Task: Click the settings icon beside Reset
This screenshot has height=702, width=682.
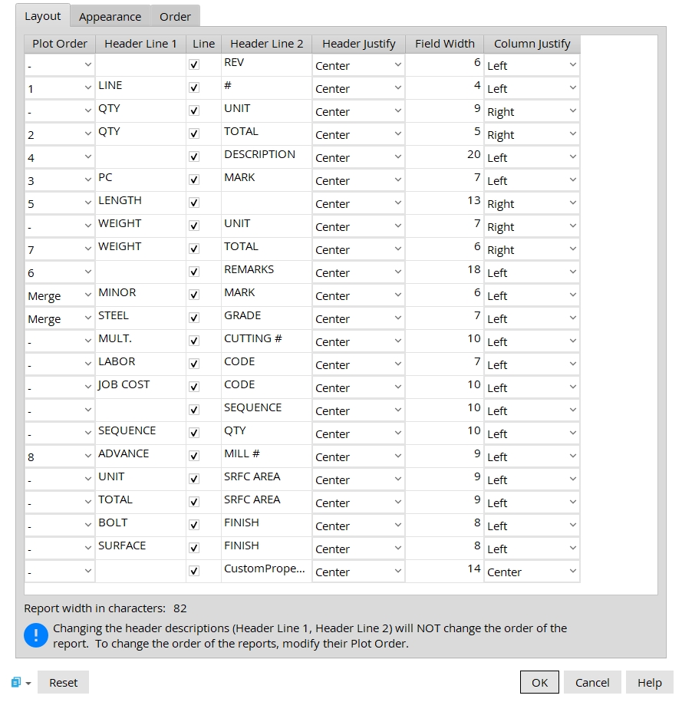Action: coord(17,683)
